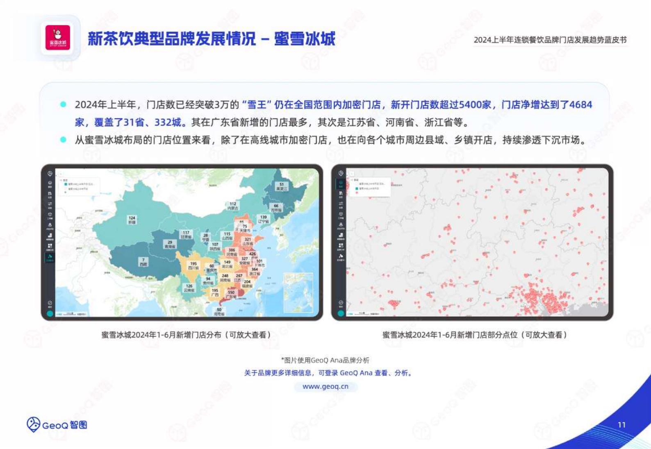Screen dimensions: 651x449
Task: Click the 195 四川省 label on the map
Action: 193,265
